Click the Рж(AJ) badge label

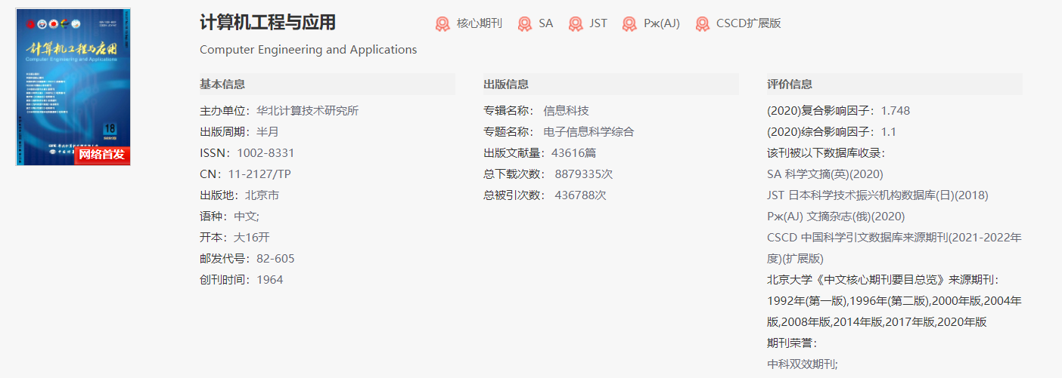(x=662, y=23)
